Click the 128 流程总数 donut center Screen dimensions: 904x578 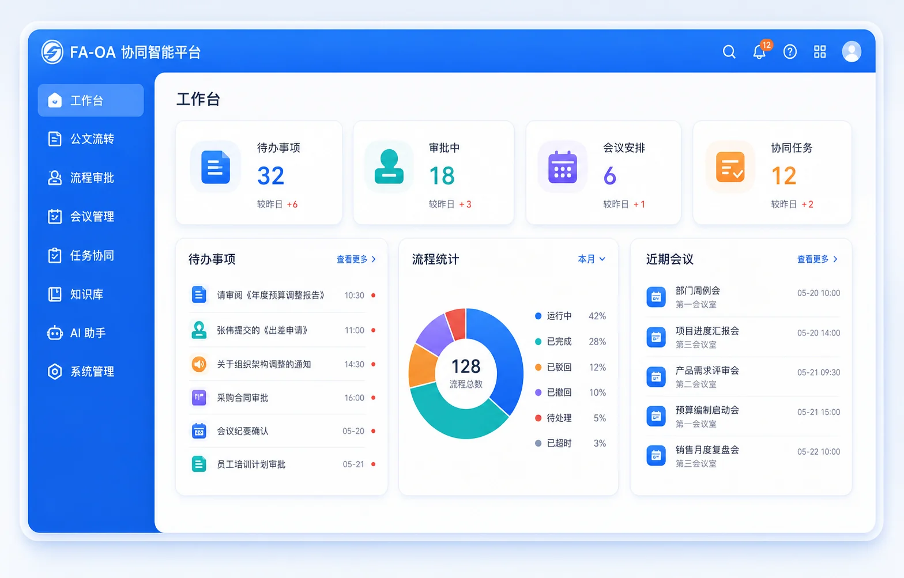click(466, 373)
